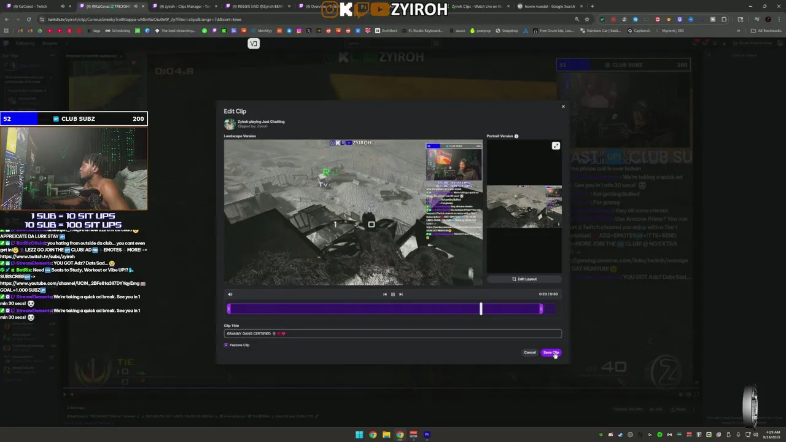Go back in the browser
This screenshot has width=786, height=442.
[x=6, y=19]
